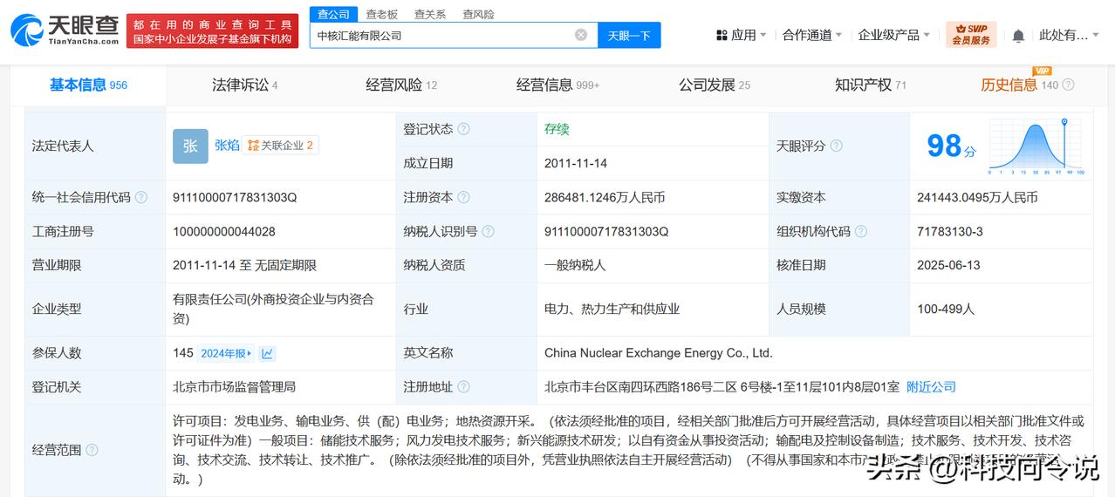Click the red 商业查询工具 banner
Image resolution: width=1115 pixels, height=497 pixels.
tap(213, 31)
